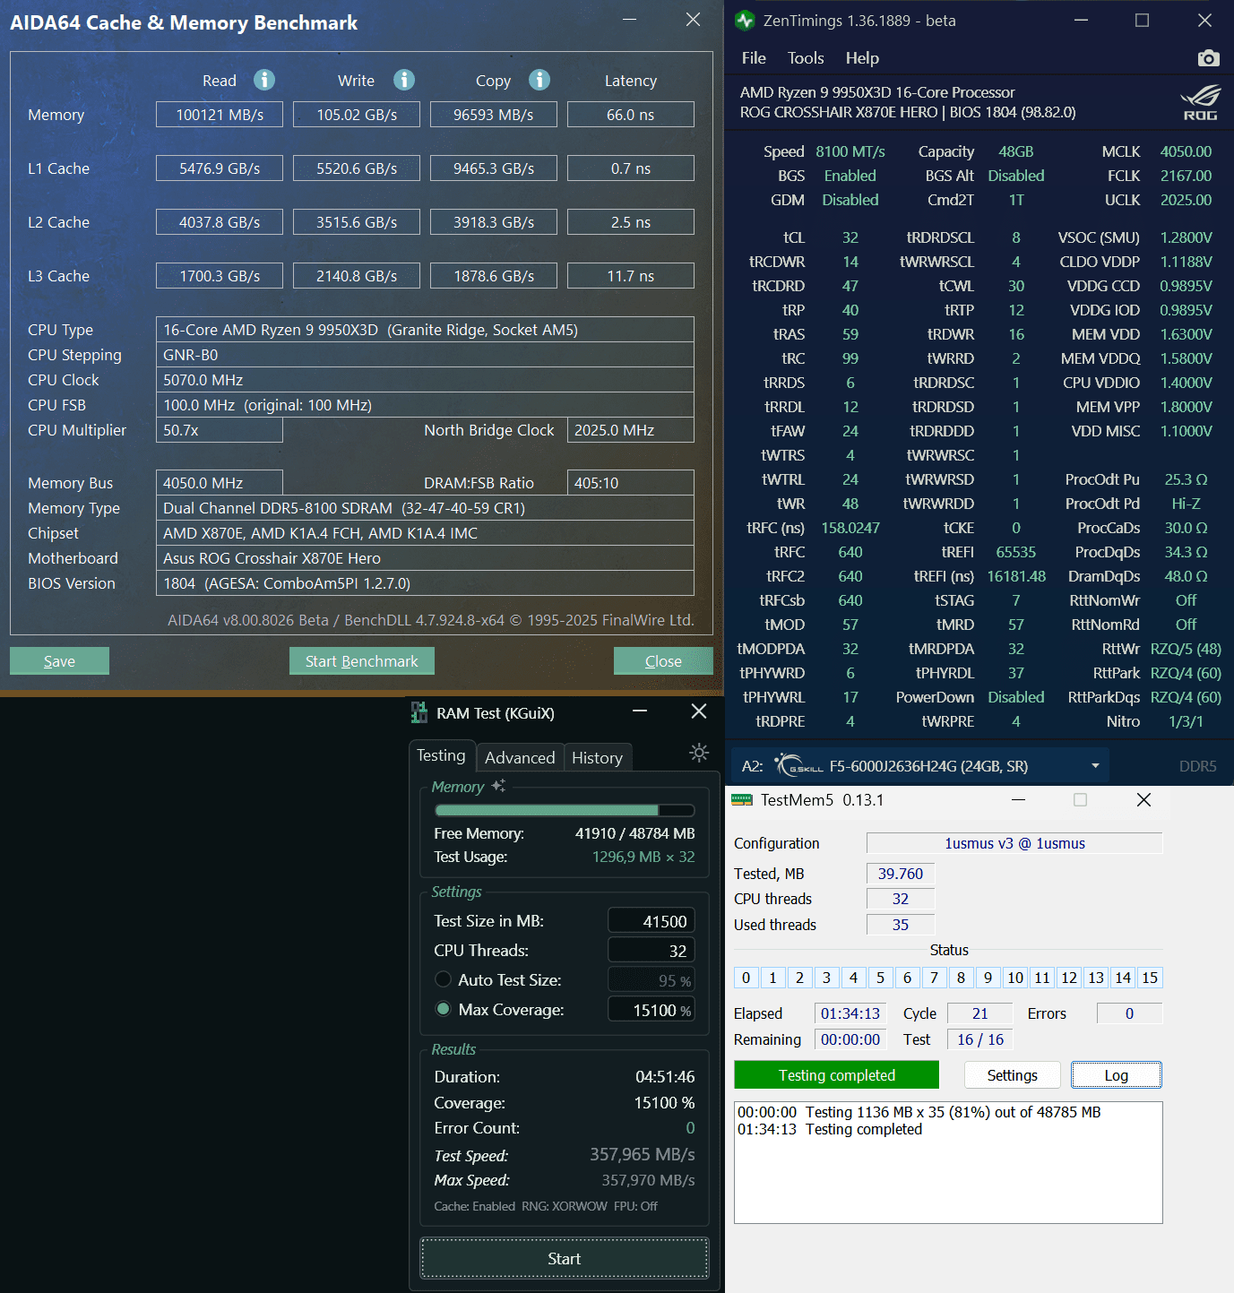Open the Copy column info icon
The height and width of the screenshot is (1293, 1234).
pyautogui.click(x=539, y=80)
